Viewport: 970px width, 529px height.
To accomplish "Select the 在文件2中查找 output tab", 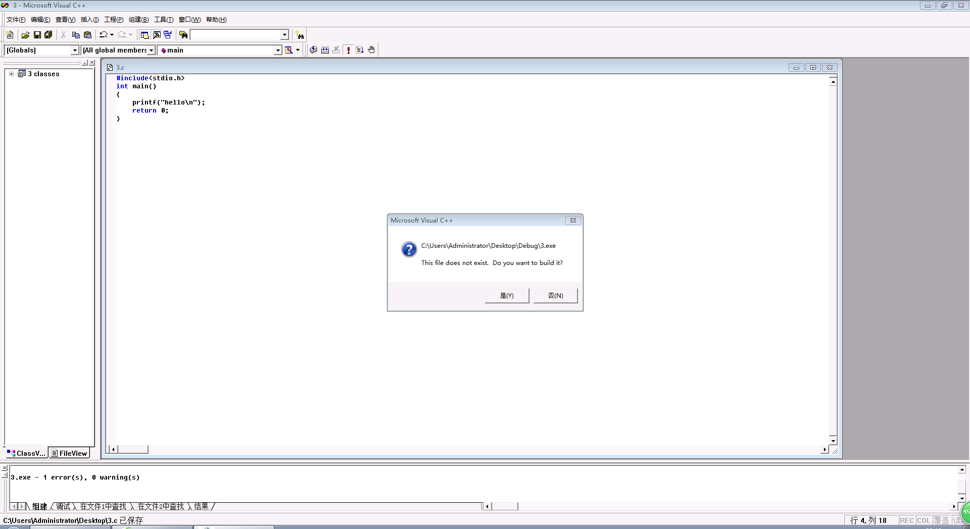I will [161, 506].
